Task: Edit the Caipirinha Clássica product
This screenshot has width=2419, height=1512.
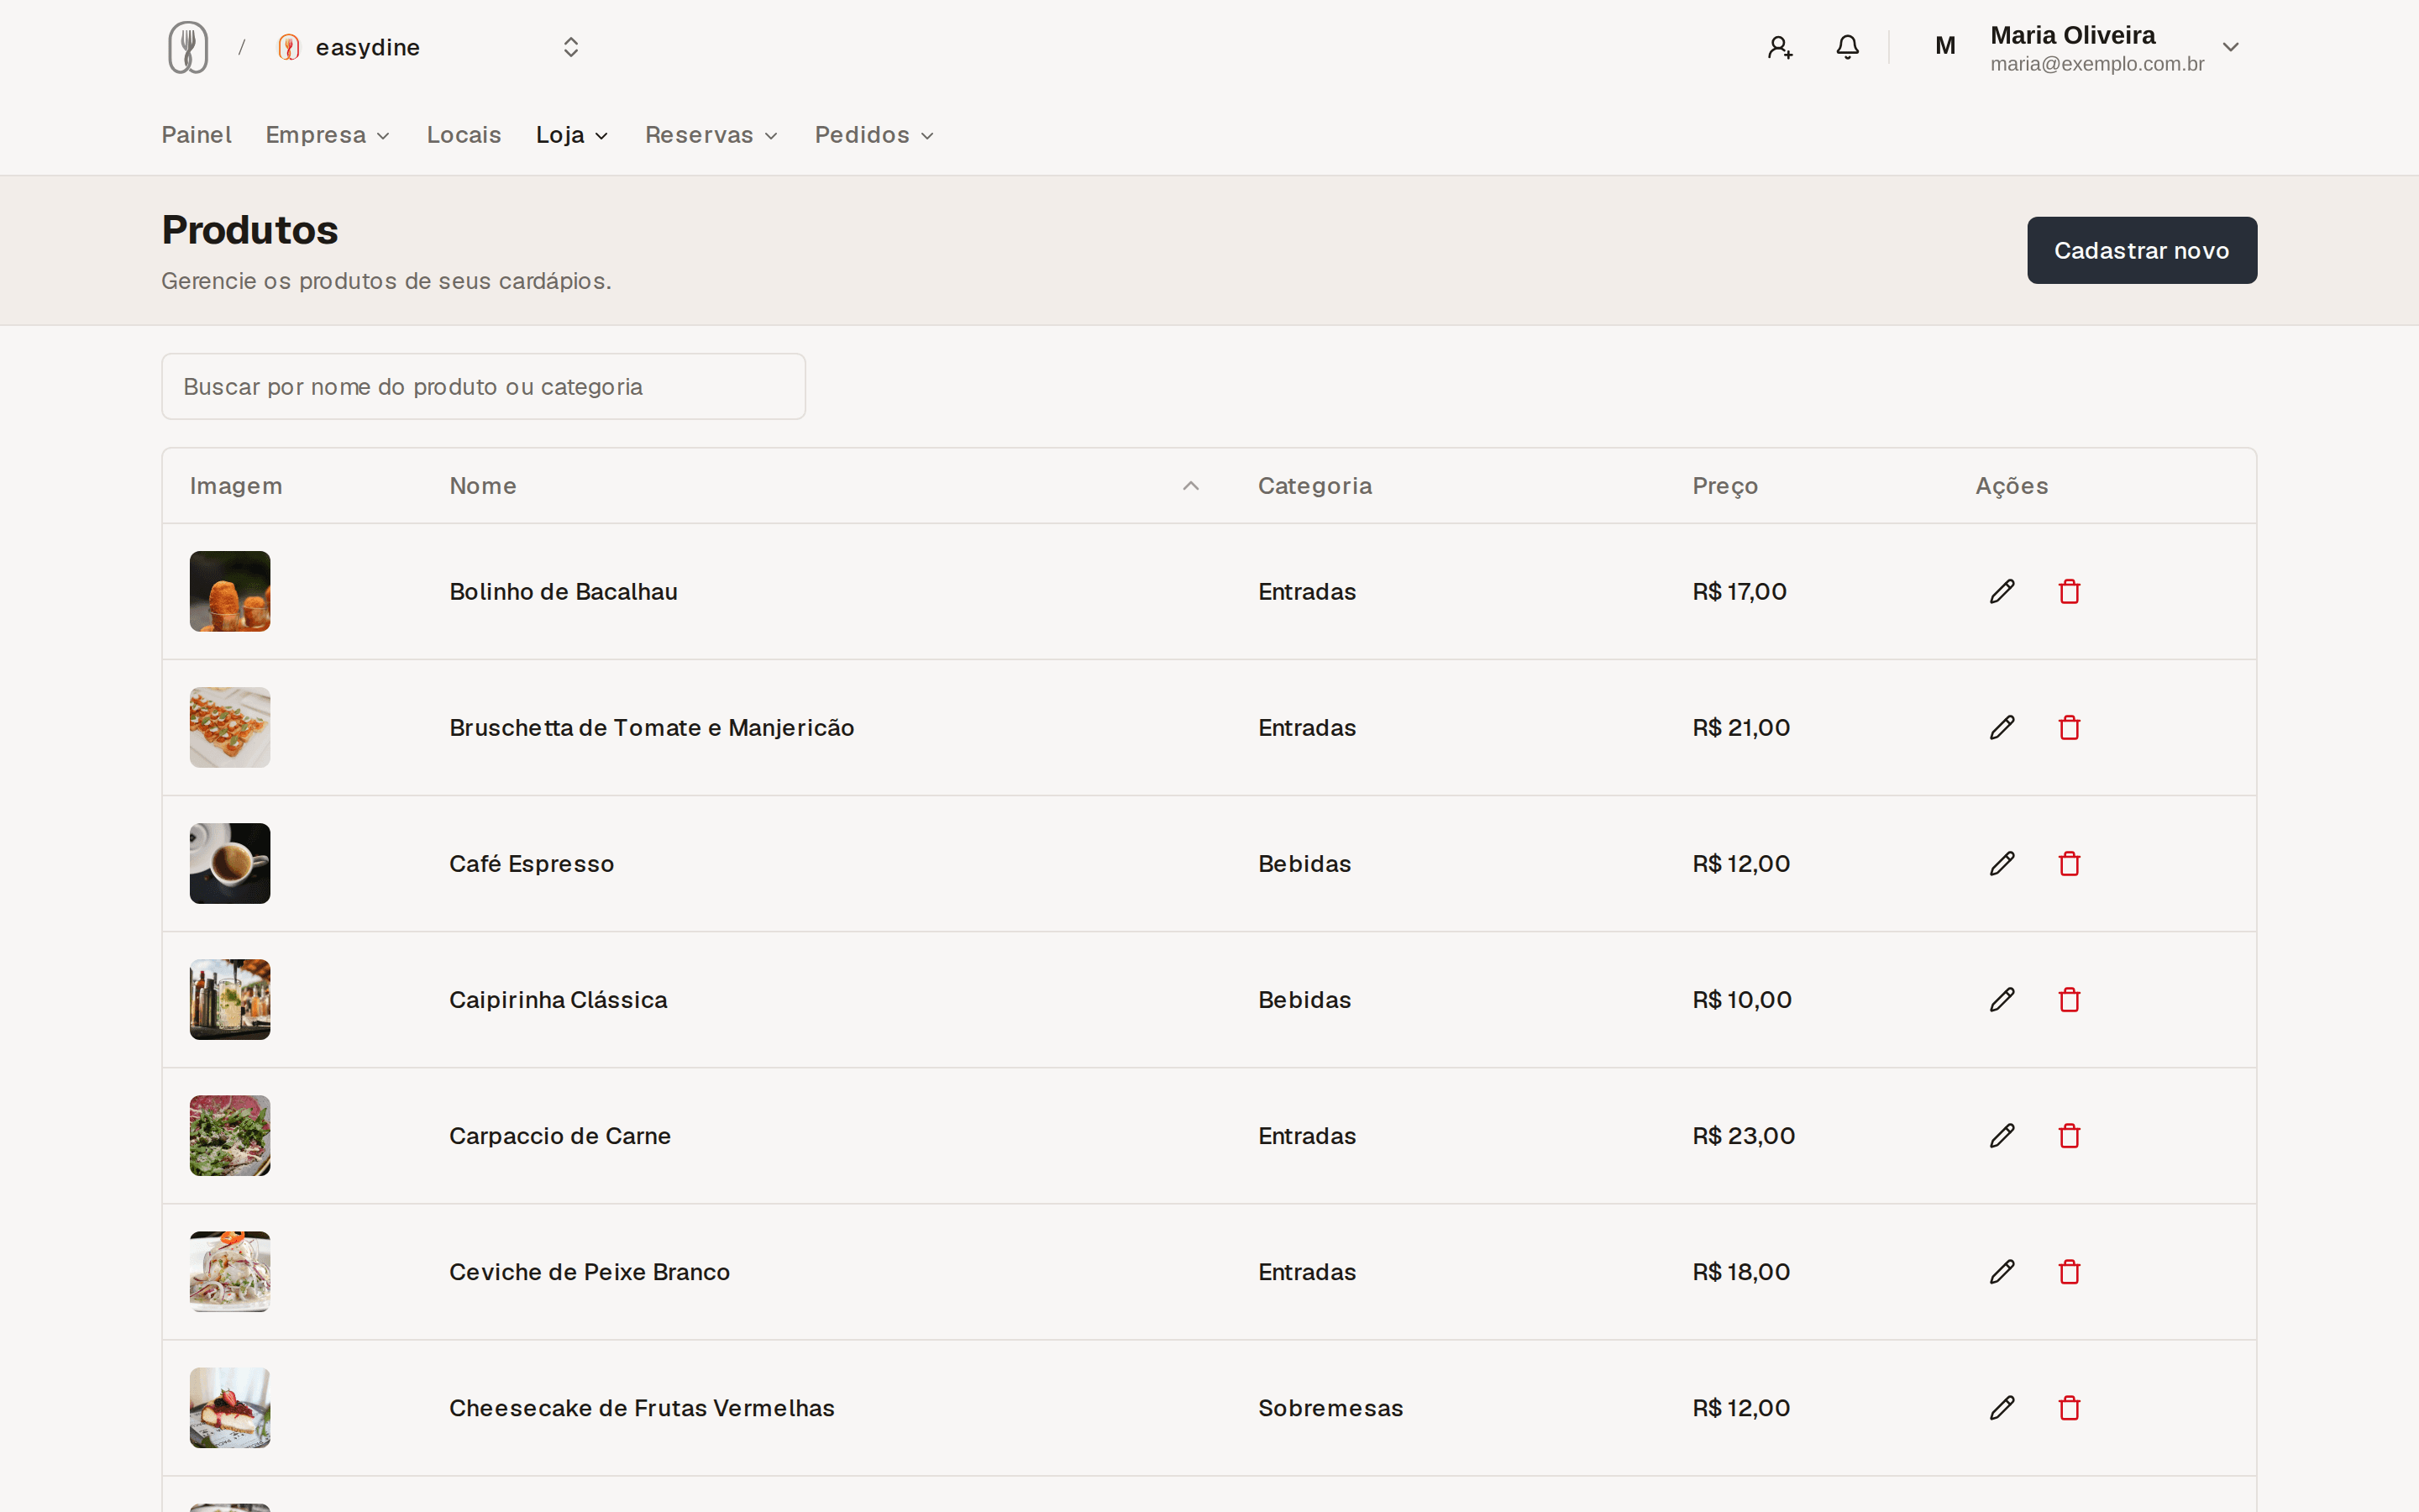Action: click(x=2002, y=999)
